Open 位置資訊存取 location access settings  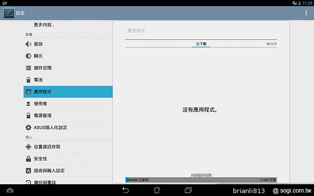coord(68,147)
